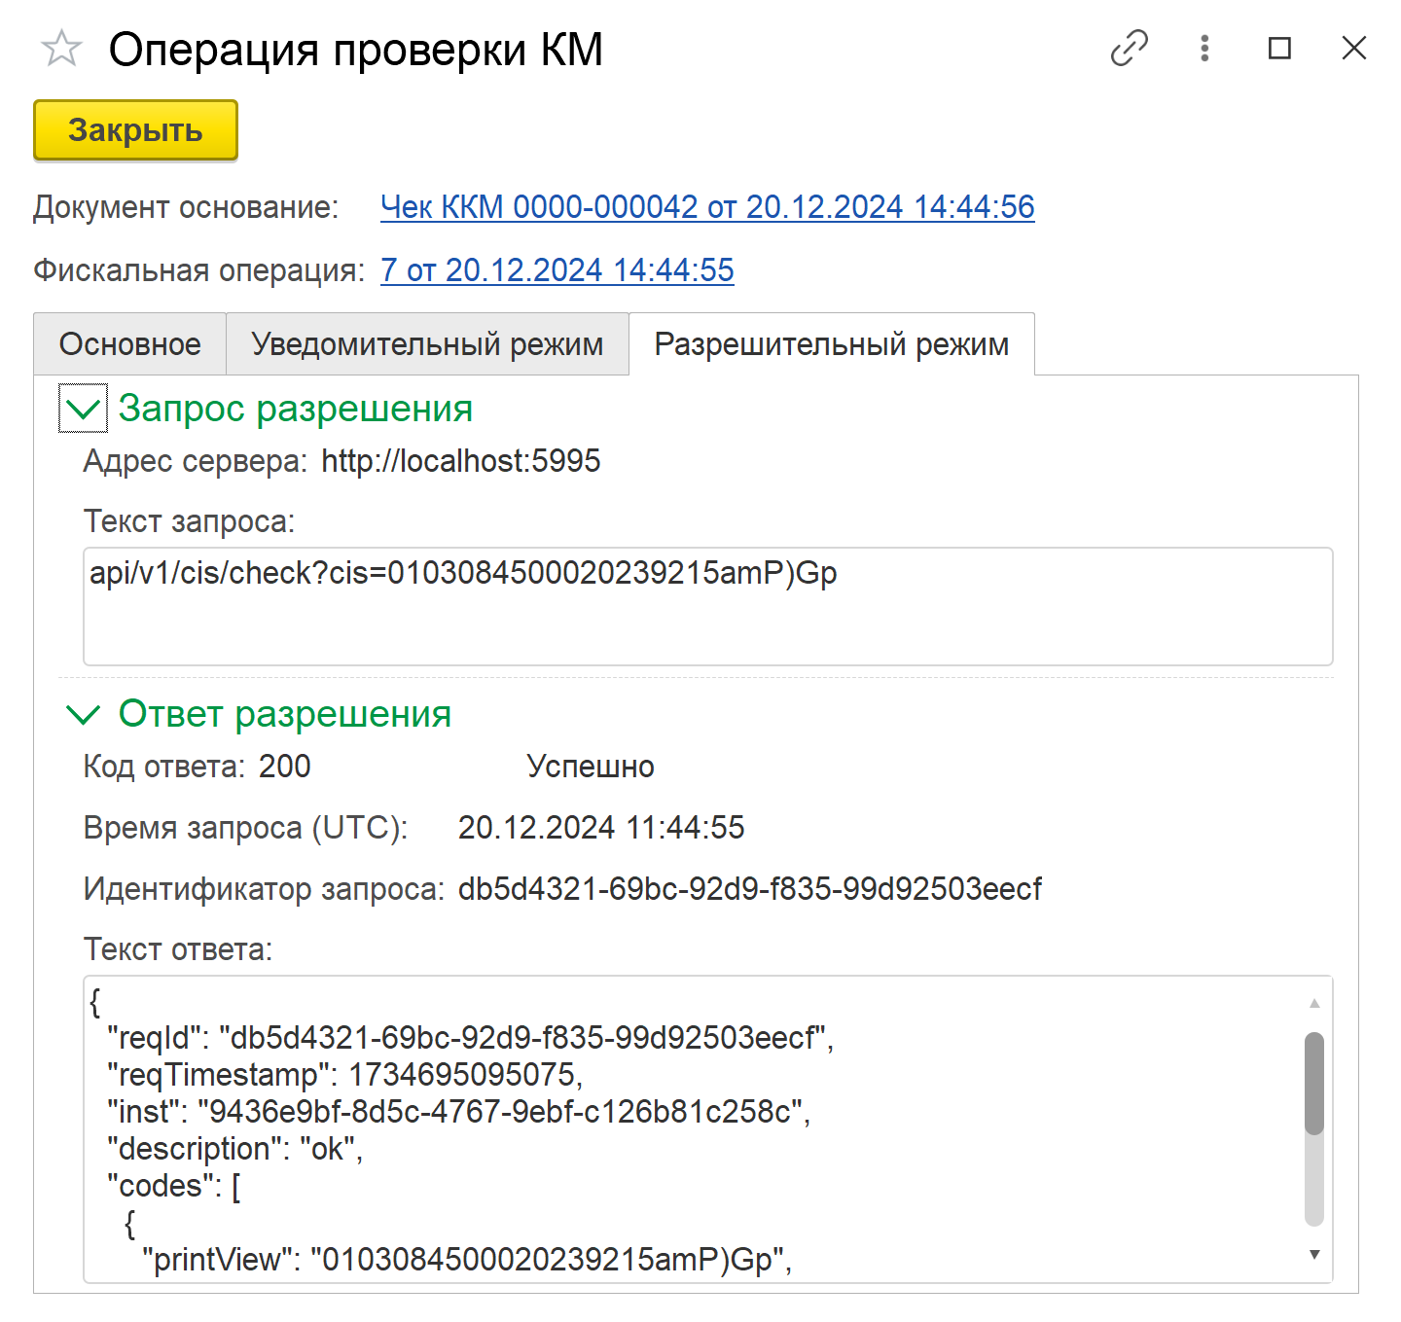Open the three-dot more actions menu
The width and height of the screenshot is (1401, 1322).
(1204, 48)
